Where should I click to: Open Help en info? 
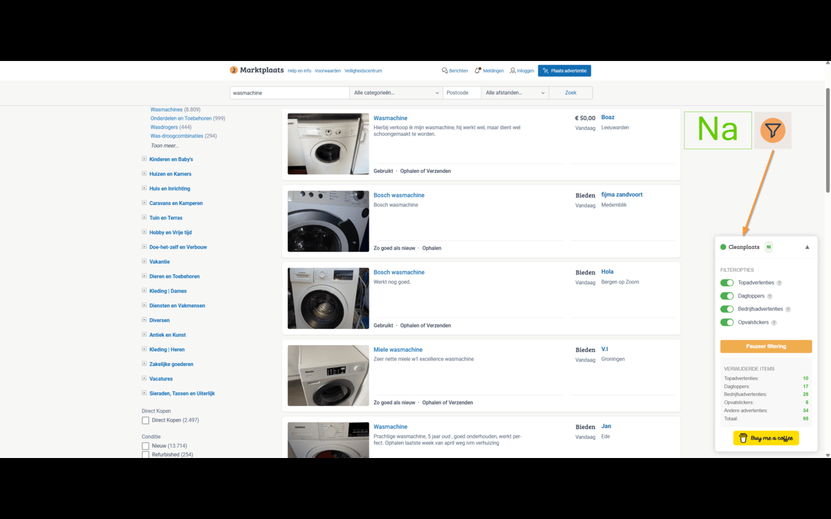(299, 71)
